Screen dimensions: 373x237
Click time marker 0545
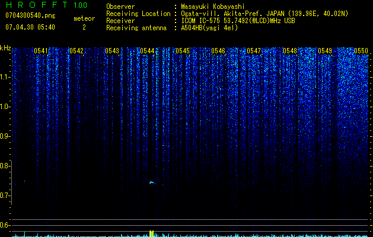[x=183, y=51]
